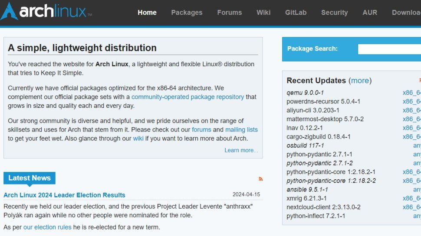Viewport: 421px width, 236px height.
Task: Open the qemu 9.0.0-1 package
Action: pos(305,93)
